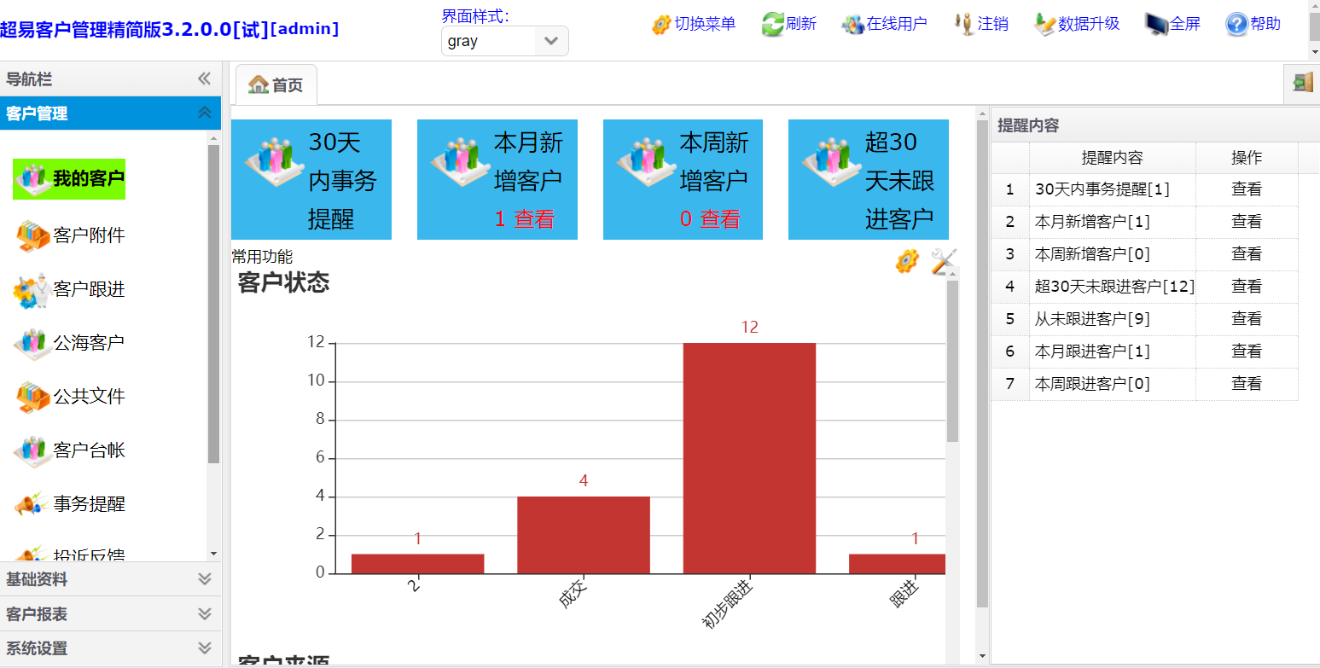The image size is (1320, 668).
Task: Collapse the 导航栏 navigation panel
Action: tap(204, 79)
